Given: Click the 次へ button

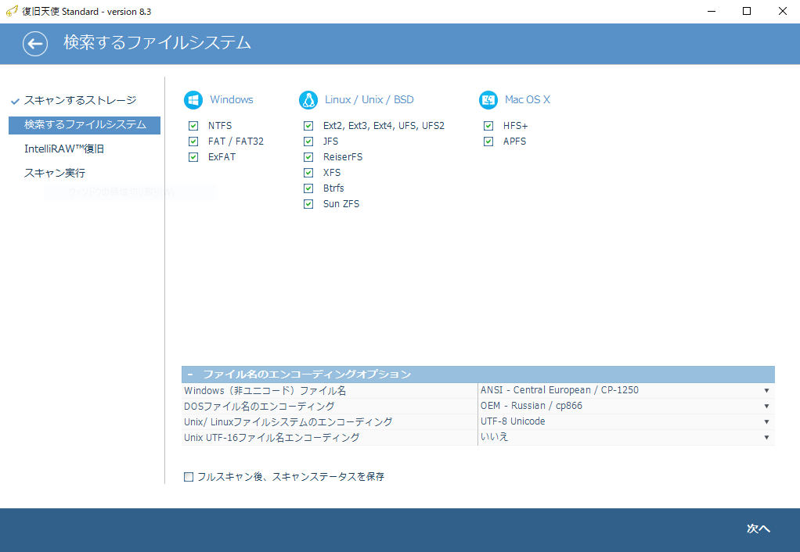Looking at the screenshot, I should [x=759, y=529].
